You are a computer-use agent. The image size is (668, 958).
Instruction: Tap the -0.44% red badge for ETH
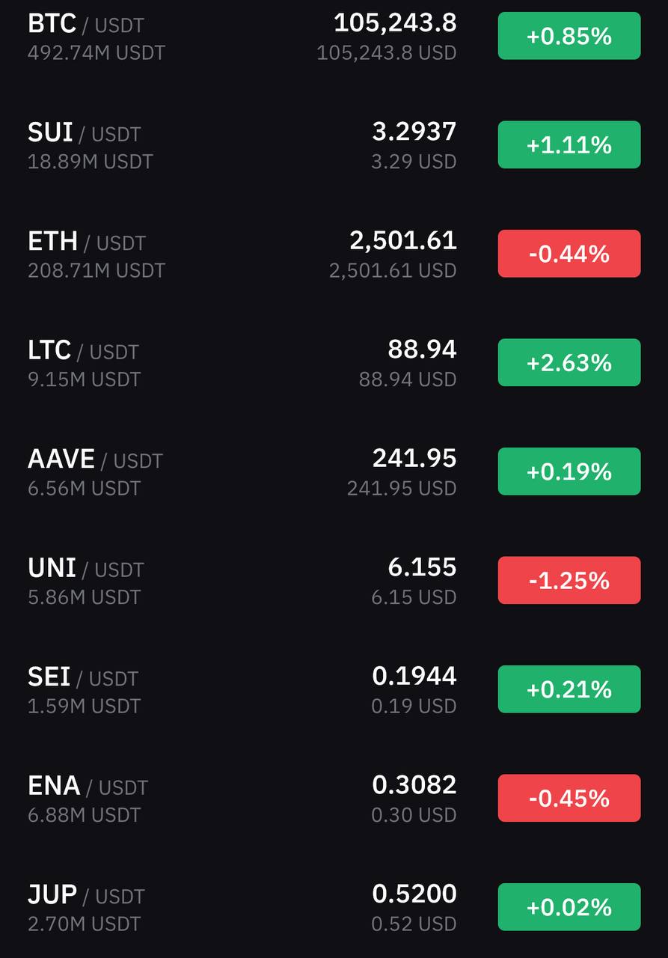[569, 254]
